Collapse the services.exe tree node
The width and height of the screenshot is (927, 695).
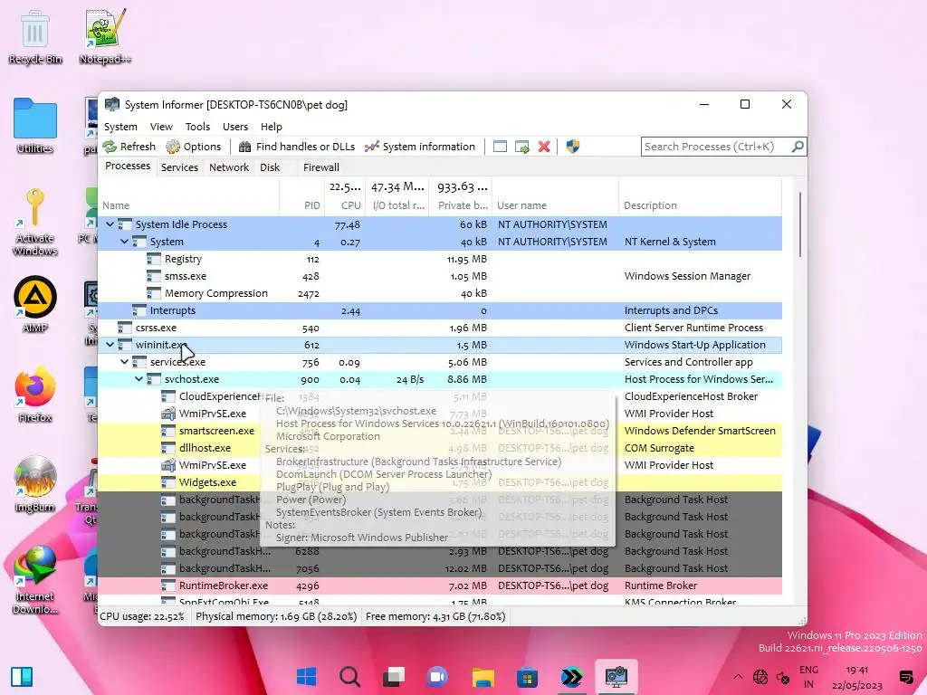[x=124, y=362]
